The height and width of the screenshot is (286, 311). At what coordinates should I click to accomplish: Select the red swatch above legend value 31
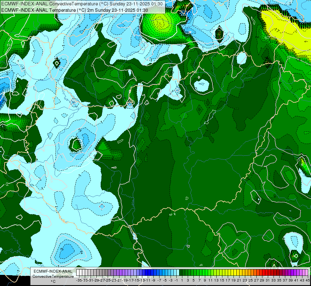(x=267, y=273)
